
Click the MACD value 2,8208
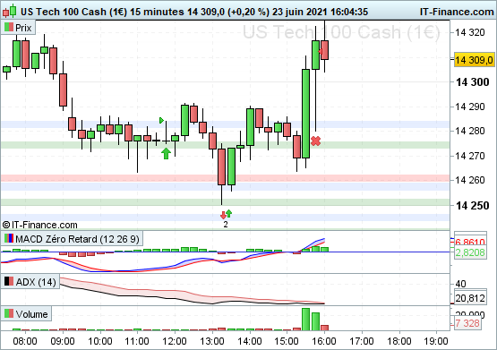[470, 252]
